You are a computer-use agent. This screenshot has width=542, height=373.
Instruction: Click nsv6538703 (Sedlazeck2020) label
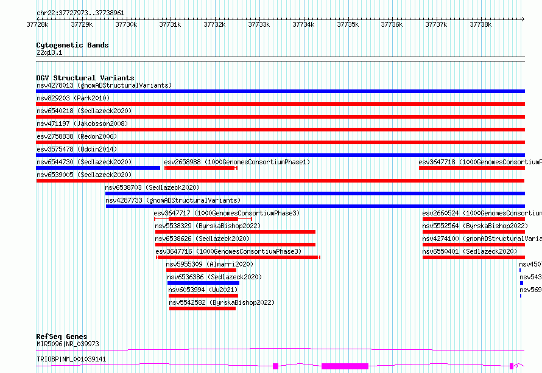152,187
